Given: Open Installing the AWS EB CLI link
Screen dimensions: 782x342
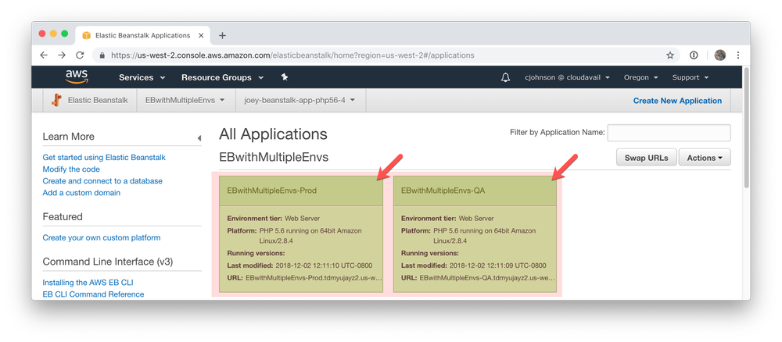Looking at the screenshot, I should pos(88,282).
